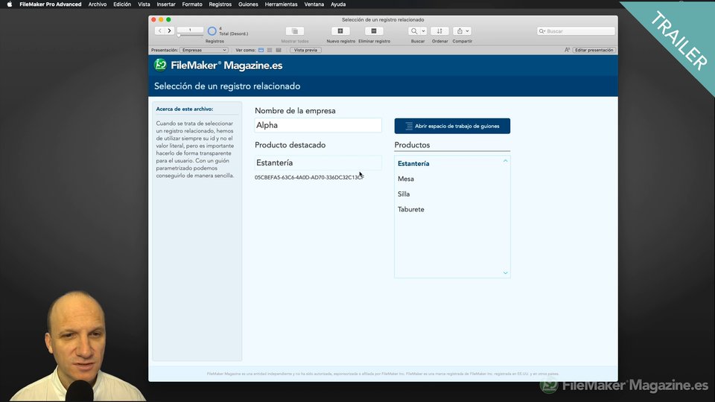Click the Total (Desord.) record count text
The image size is (715, 402).
tap(233, 33)
